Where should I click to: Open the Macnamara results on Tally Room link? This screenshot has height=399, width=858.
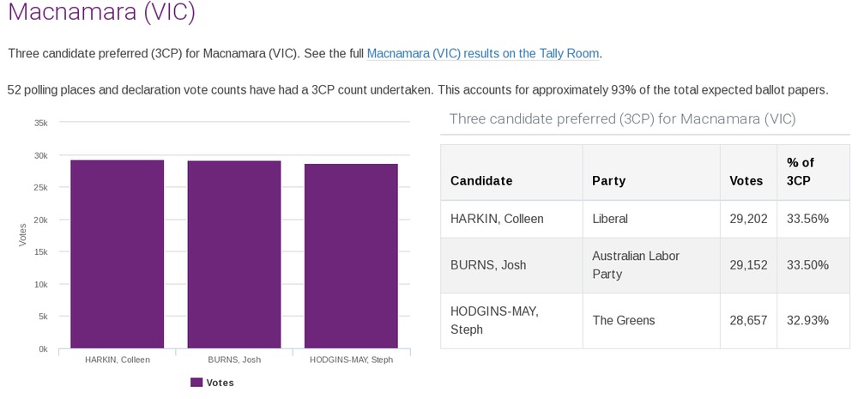pos(482,53)
